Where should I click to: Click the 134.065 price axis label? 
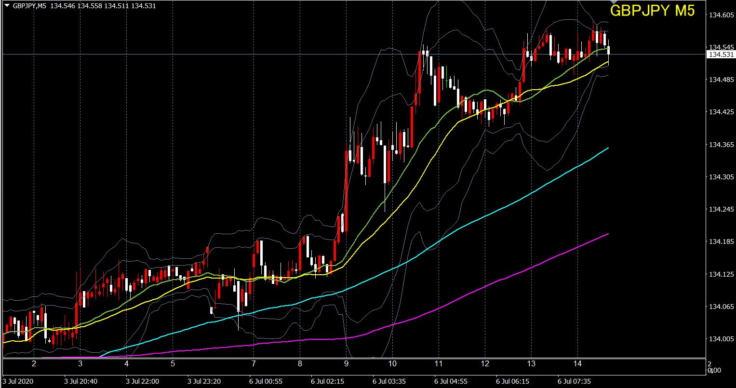coord(721,307)
